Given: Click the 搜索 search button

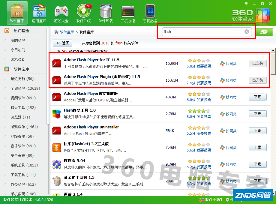Looking at the screenshot, I should click(x=264, y=32).
